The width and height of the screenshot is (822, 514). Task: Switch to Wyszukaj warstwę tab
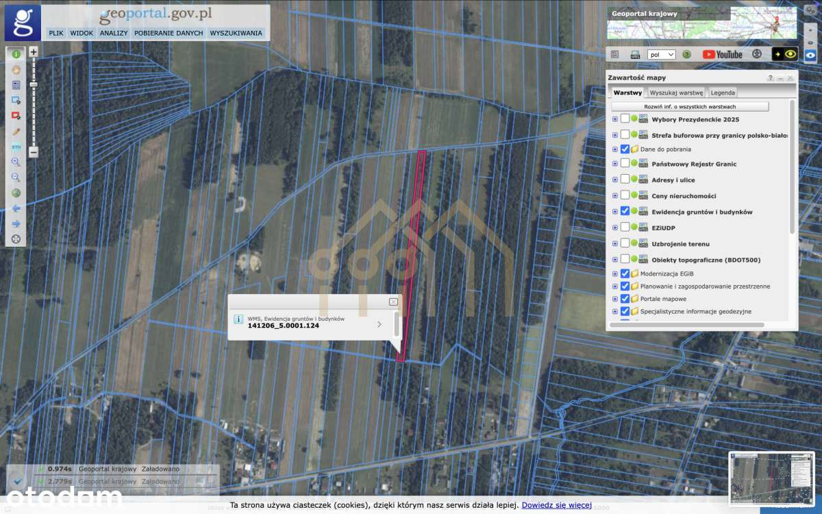[676, 93]
